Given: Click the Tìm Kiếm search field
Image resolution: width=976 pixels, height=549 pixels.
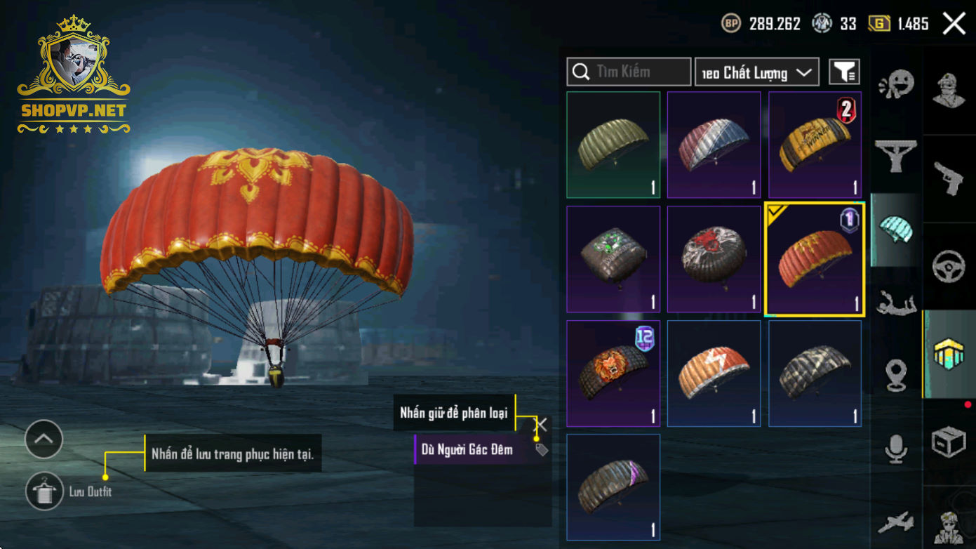Looking at the screenshot, I should click(x=629, y=72).
